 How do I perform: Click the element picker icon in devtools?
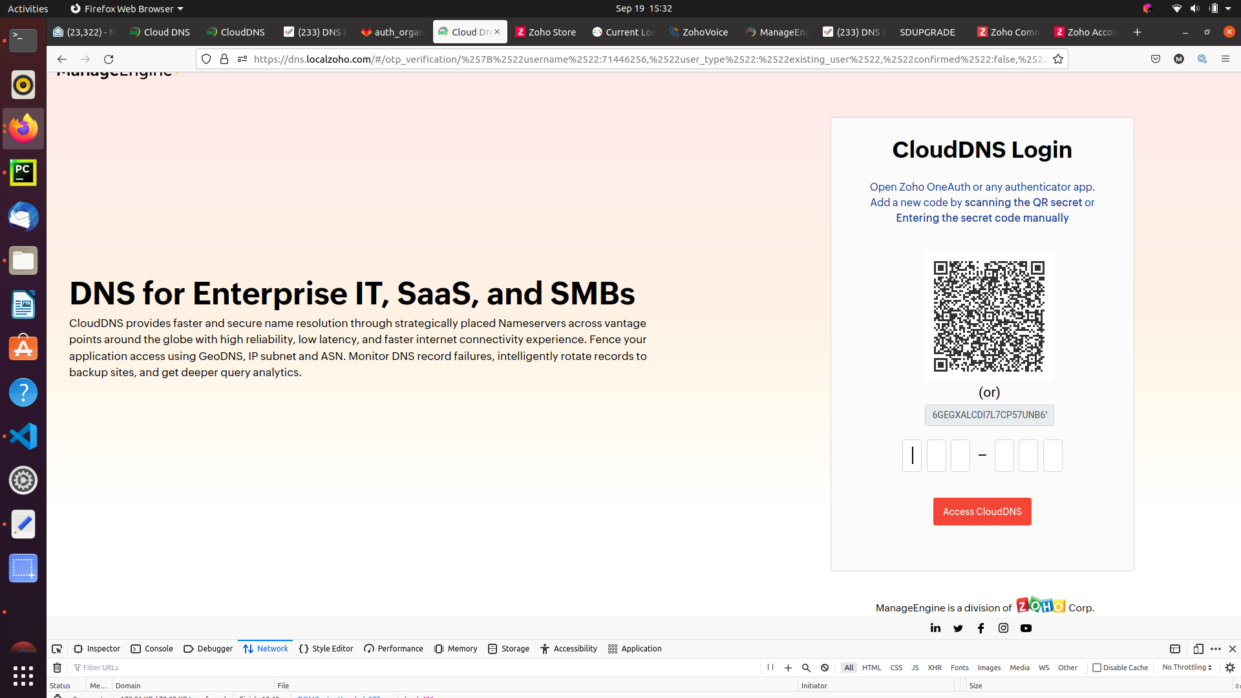57,649
